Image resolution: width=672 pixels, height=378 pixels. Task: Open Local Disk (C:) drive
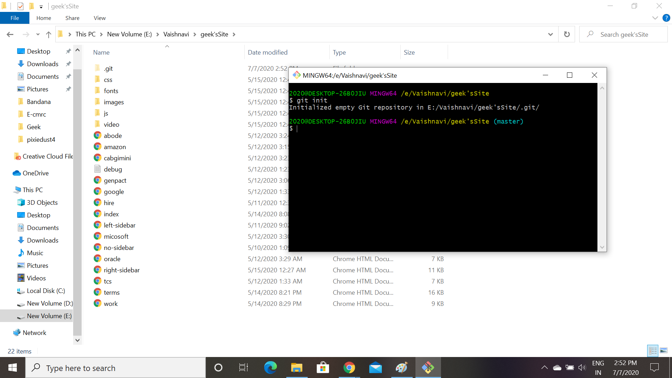pyautogui.click(x=46, y=291)
